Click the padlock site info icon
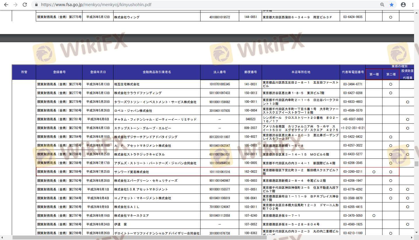 coord(36,5)
